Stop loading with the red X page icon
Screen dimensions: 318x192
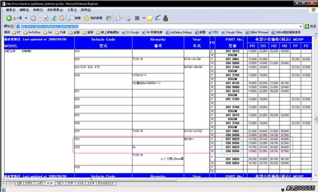pyautogui.click(x=46, y=18)
